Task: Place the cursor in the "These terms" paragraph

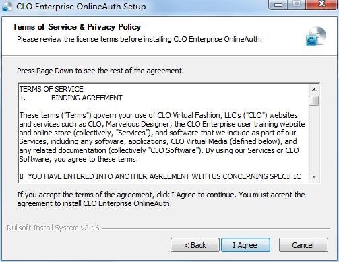Action: point(162,137)
